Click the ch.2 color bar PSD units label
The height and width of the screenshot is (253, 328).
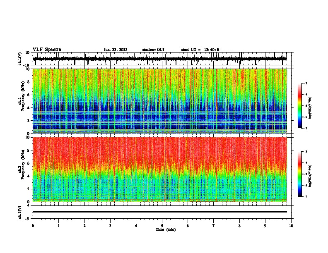point(310,176)
